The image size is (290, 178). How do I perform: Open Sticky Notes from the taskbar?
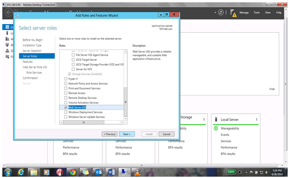(86, 172)
